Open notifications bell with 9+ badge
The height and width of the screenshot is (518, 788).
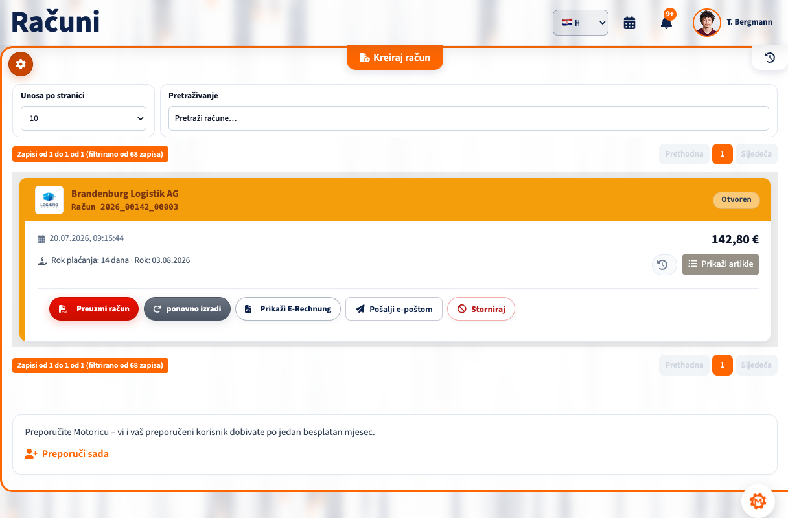click(x=666, y=23)
